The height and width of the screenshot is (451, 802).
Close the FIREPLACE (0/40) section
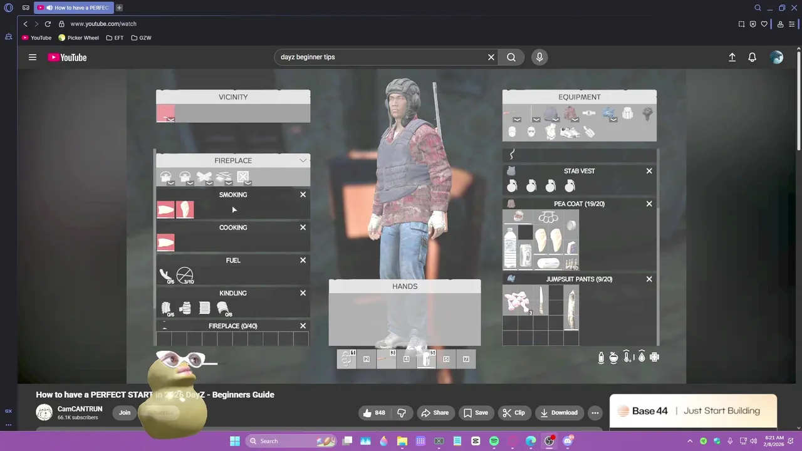(303, 326)
